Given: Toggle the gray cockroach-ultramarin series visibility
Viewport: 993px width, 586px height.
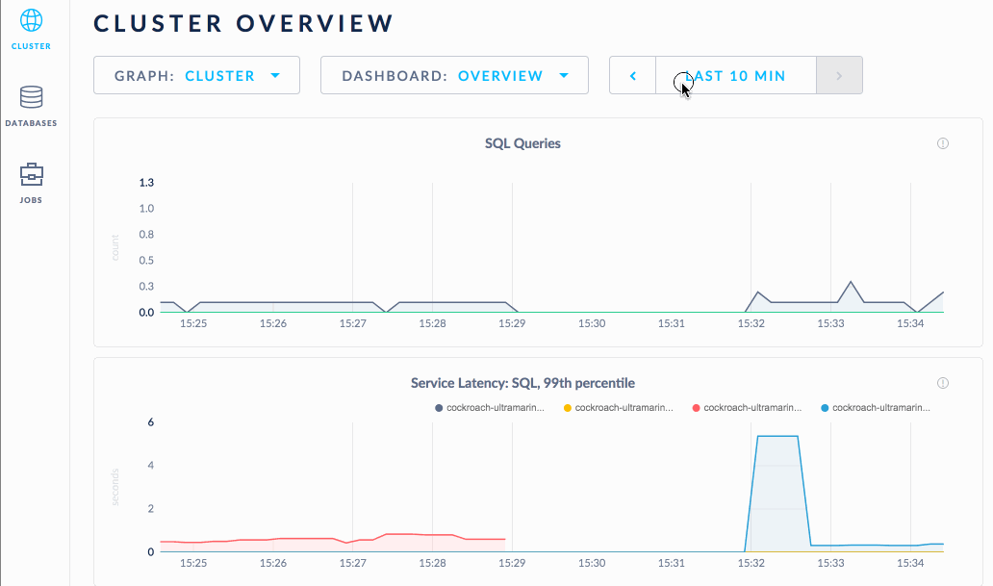Looking at the screenshot, I should (437, 407).
